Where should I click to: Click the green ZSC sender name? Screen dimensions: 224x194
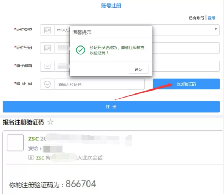pos(33,139)
